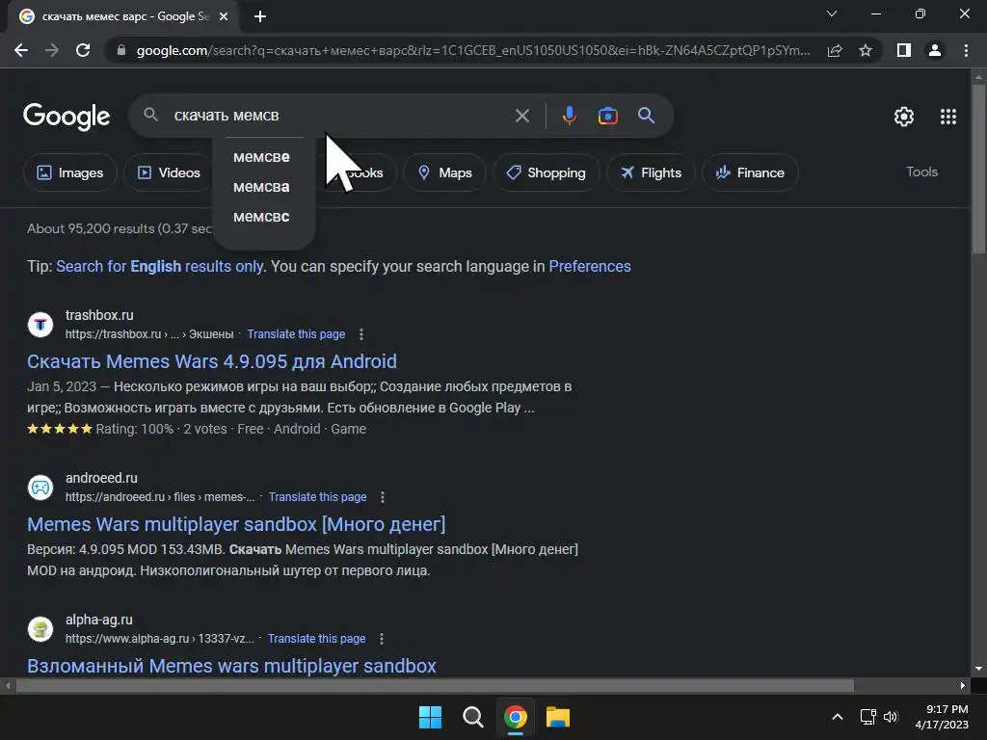
Task: Open volume control in system tray
Action: (891, 717)
